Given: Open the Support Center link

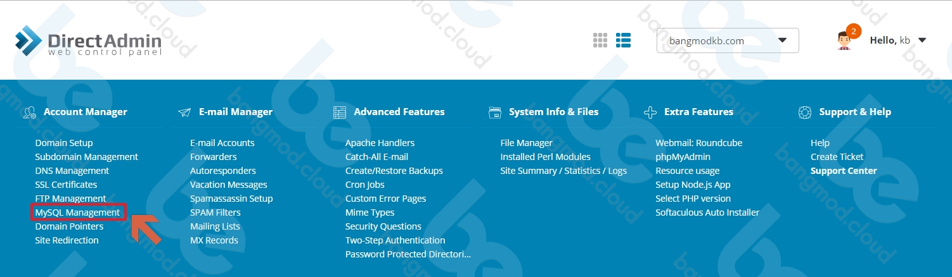Looking at the screenshot, I should click(844, 171).
